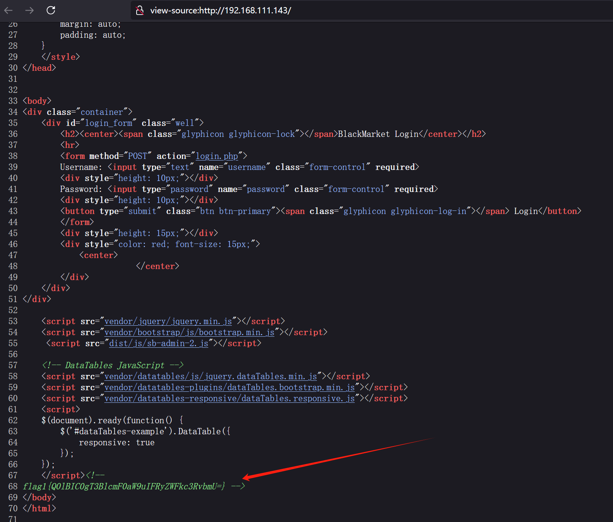Open the dataTables.responsive.js link
This screenshot has width=613, height=522.
(230, 398)
